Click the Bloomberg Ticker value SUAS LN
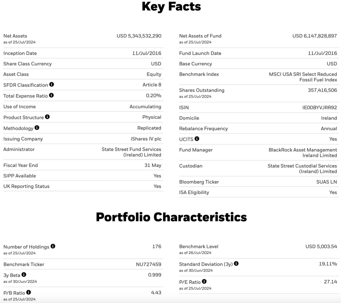341x303 pixels. [x=327, y=182]
